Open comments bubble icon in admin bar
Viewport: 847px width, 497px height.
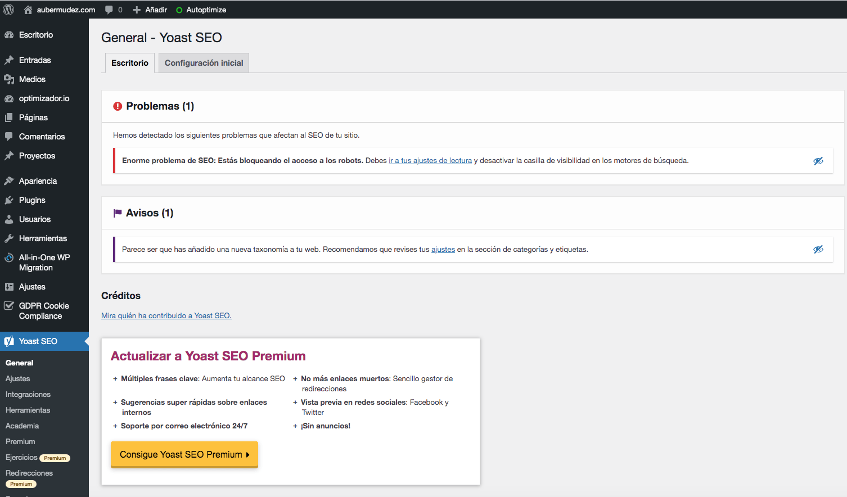click(109, 10)
